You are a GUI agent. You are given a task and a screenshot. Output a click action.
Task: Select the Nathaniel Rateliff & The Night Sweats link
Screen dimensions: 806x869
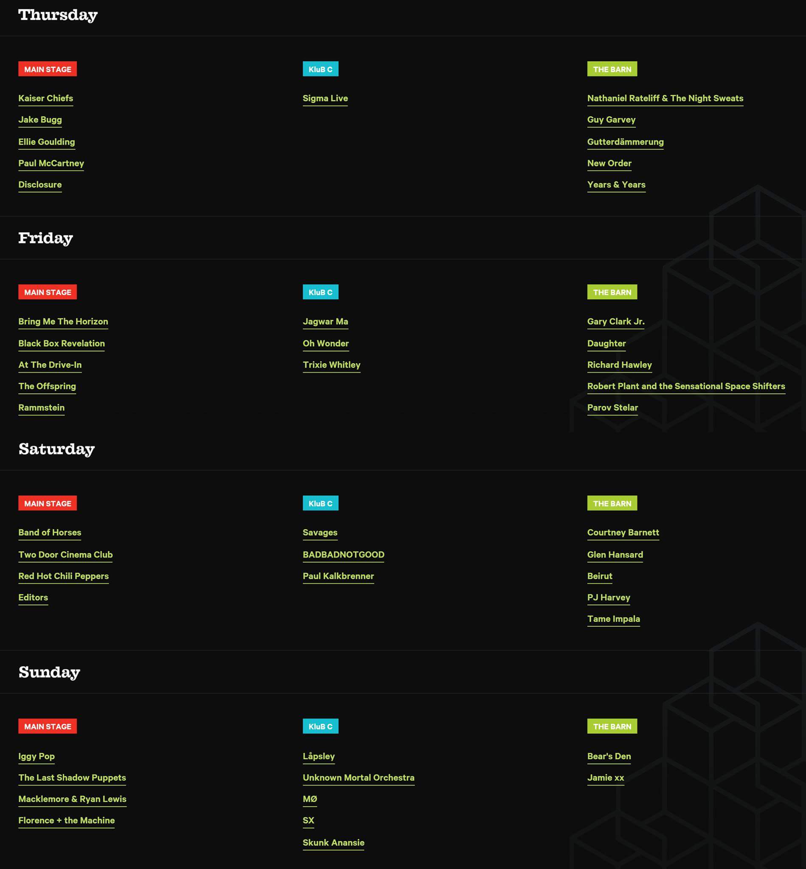[x=665, y=98]
